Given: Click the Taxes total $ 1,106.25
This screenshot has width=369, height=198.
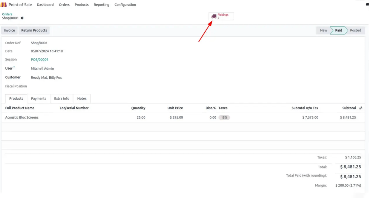Looking at the screenshot, I should pyautogui.click(x=353, y=157).
